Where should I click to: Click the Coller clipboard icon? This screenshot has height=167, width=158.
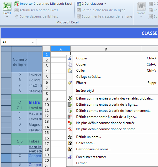point(70,71)
